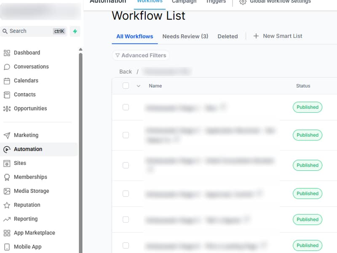Open Media Storage section
Viewport: 337px width, 253px height.
click(x=26, y=191)
